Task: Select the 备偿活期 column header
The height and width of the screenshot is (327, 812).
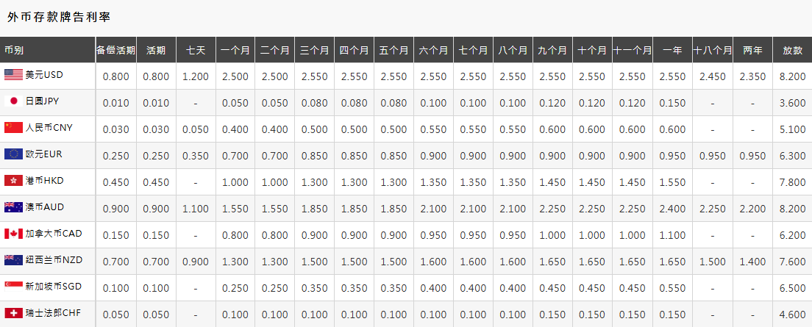Action: (x=116, y=50)
